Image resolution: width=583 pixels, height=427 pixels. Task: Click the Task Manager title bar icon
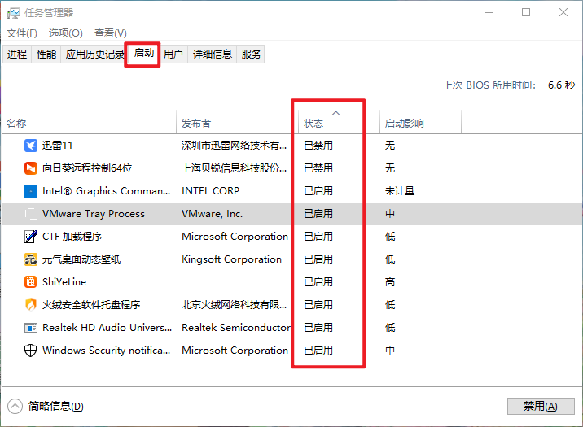[14, 13]
